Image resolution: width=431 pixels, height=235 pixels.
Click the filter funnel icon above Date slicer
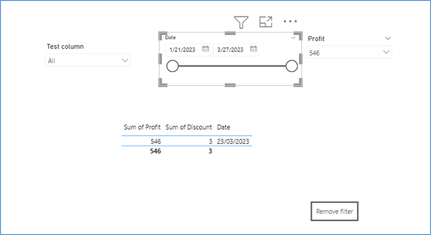(x=241, y=22)
